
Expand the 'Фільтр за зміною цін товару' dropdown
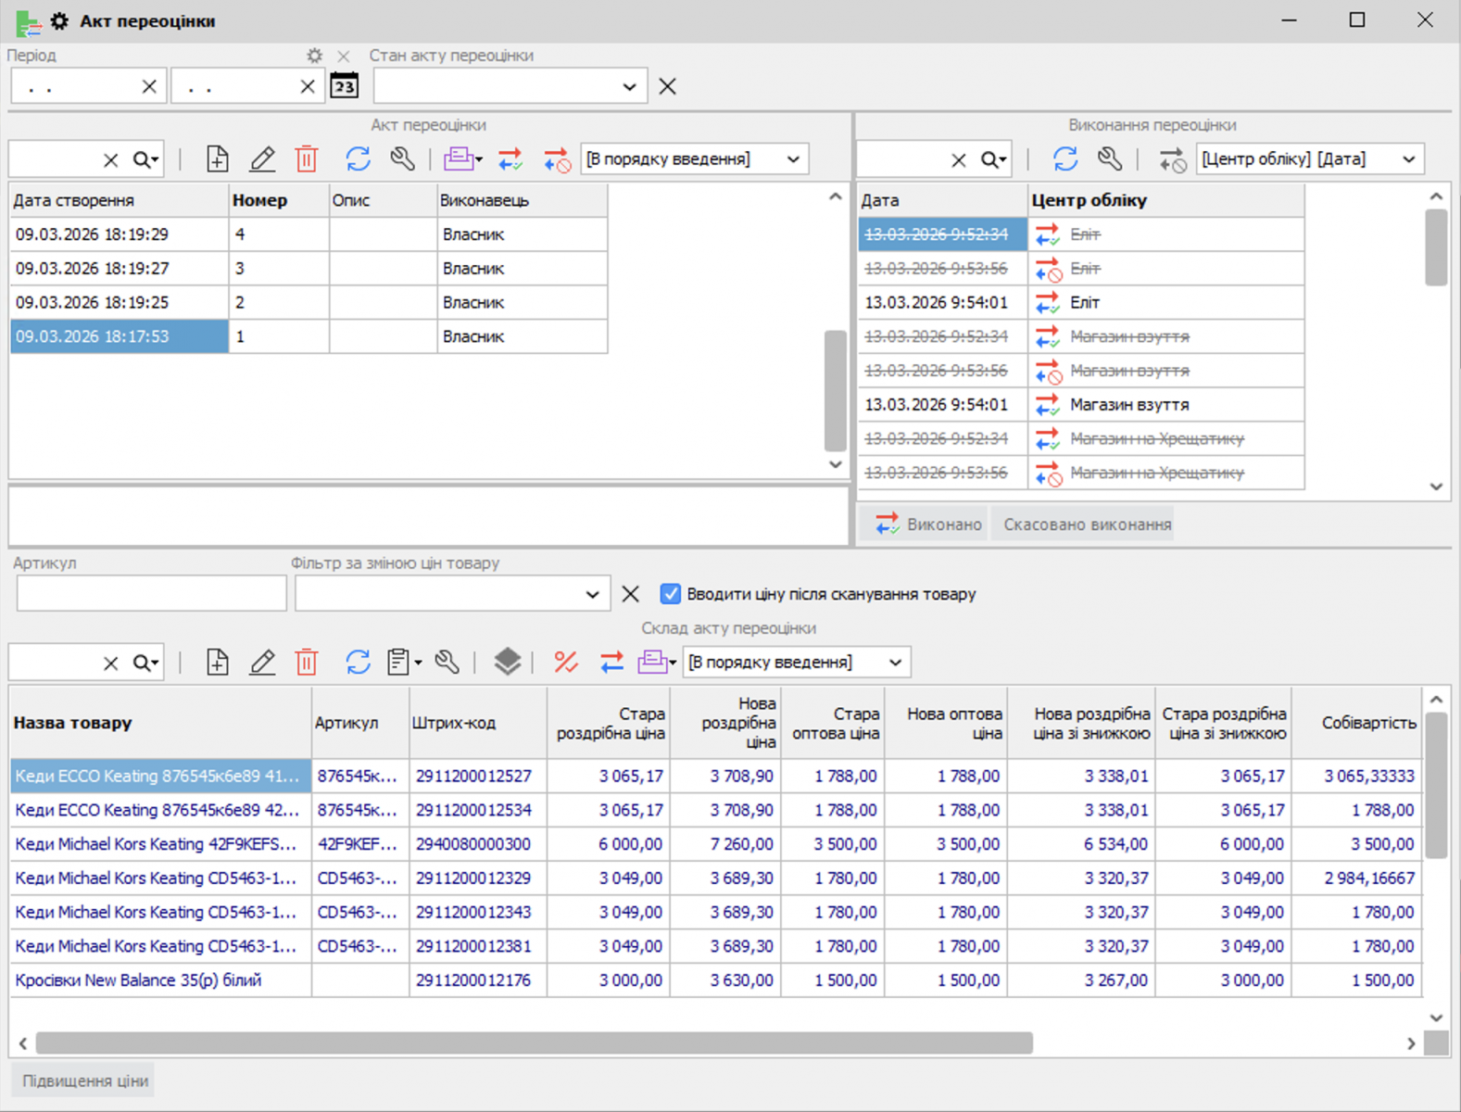click(x=592, y=595)
